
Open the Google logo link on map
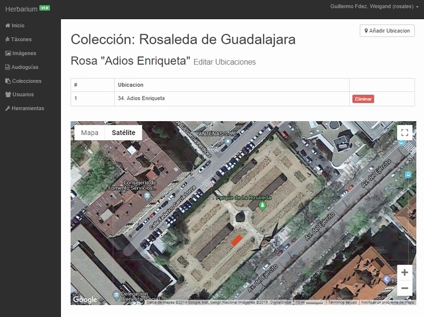tap(85, 300)
